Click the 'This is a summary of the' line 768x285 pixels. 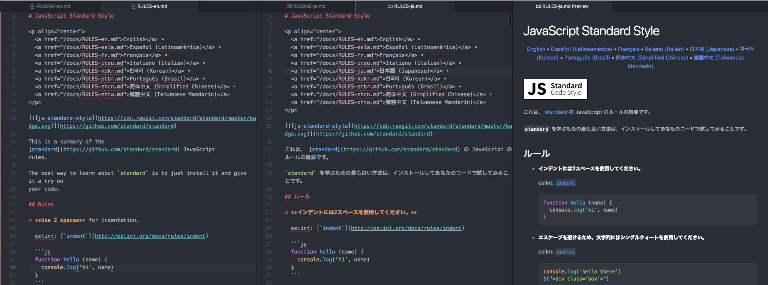click(x=66, y=142)
